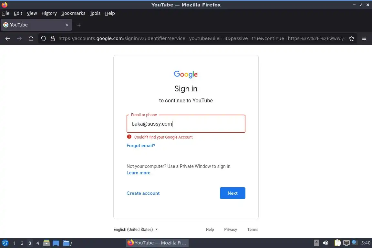This screenshot has height=248, width=372.
Task: Open a new tab
Action: pyautogui.click(x=79, y=25)
